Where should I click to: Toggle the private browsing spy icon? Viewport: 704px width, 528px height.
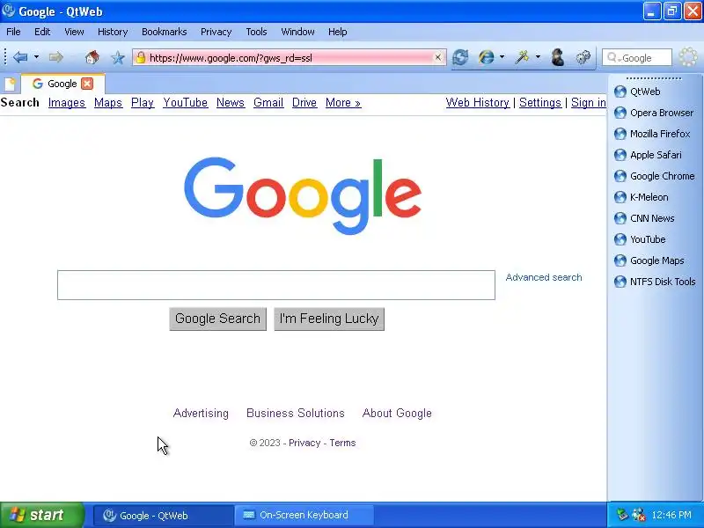[558, 57]
